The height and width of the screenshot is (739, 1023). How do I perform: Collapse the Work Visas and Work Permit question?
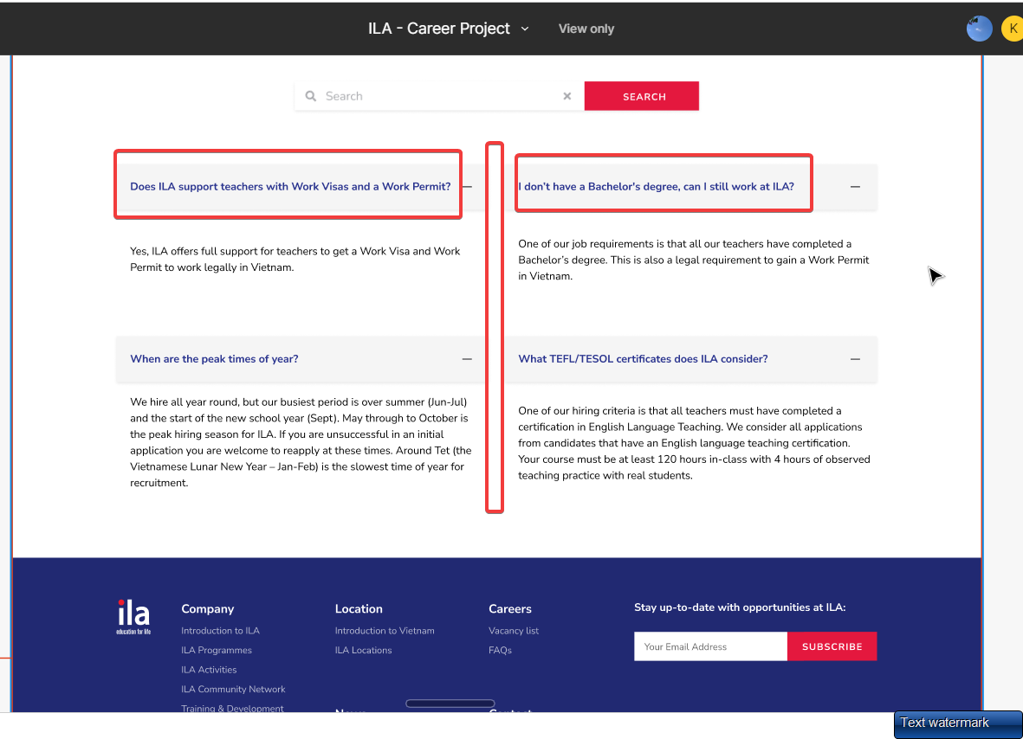coord(467,186)
